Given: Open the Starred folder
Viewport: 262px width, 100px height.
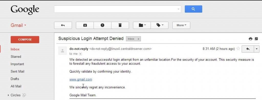Looking at the screenshot, I should [x=16, y=57].
